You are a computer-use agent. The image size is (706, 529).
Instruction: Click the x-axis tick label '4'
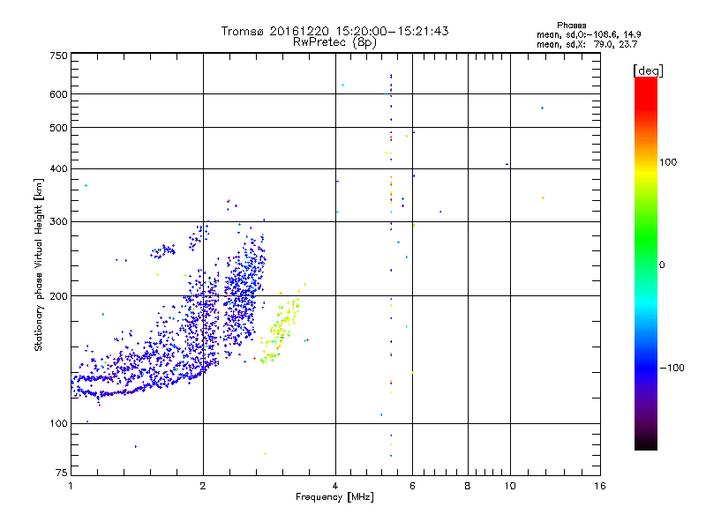(335, 486)
